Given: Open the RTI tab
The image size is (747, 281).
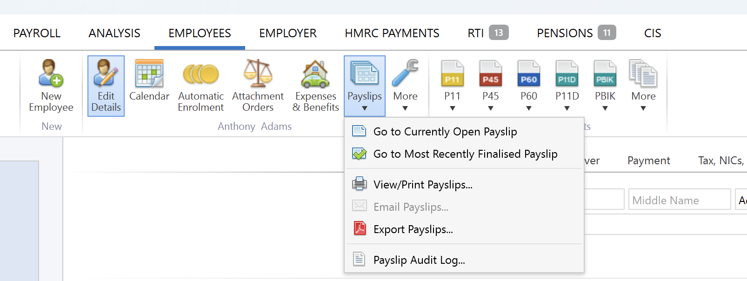Looking at the screenshot, I should [488, 33].
